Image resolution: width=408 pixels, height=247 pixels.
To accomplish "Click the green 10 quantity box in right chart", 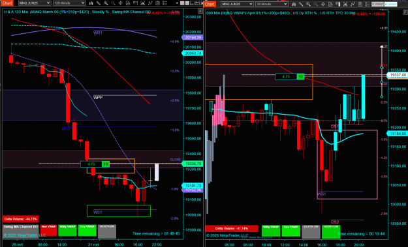I will (300, 77).
